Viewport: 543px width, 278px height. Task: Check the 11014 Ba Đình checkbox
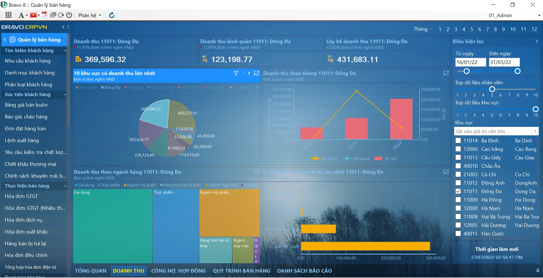[x=458, y=141]
